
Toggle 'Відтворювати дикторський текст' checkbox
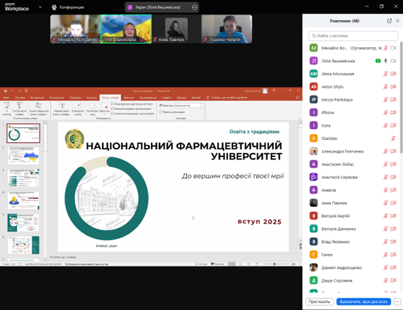click(112, 104)
